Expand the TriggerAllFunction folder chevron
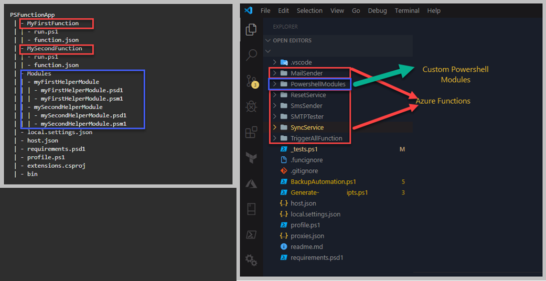Screen dimensions: 546x281 click(x=275, y=138)
